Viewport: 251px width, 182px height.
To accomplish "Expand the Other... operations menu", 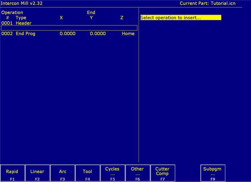I will point(137,173).
